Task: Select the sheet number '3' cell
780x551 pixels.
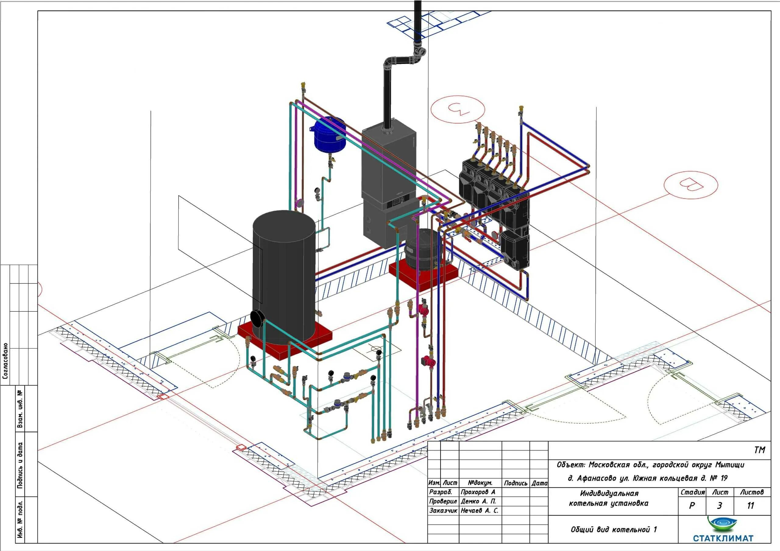Action: click(719, 506)
